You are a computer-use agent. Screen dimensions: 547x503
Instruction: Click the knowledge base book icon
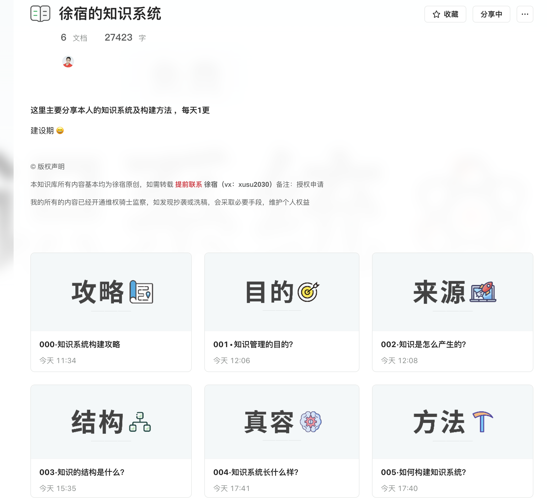40,14
